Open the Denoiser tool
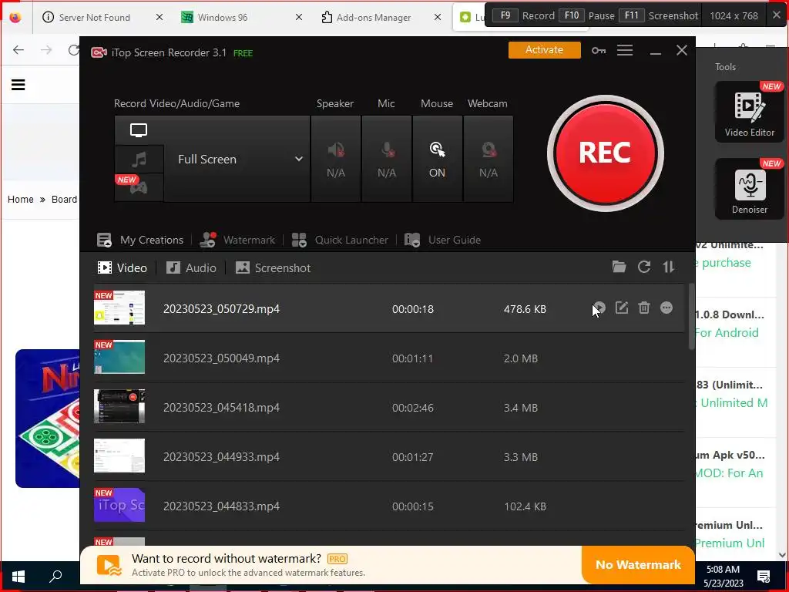 [x=749, y=190]
